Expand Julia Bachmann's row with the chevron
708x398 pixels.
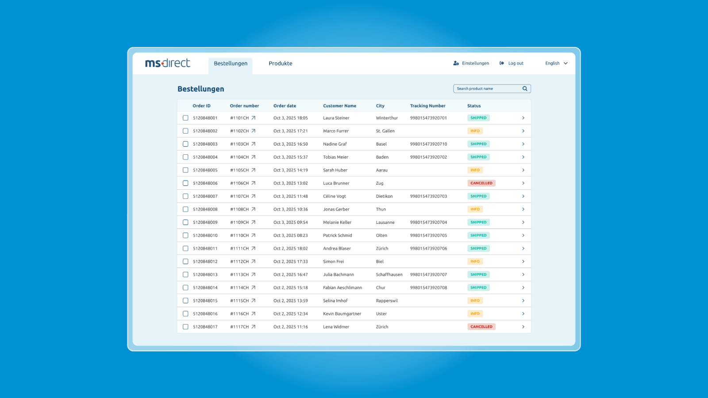(523, 275)
